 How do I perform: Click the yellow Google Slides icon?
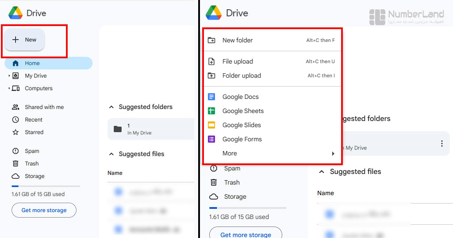click(211, 125)
